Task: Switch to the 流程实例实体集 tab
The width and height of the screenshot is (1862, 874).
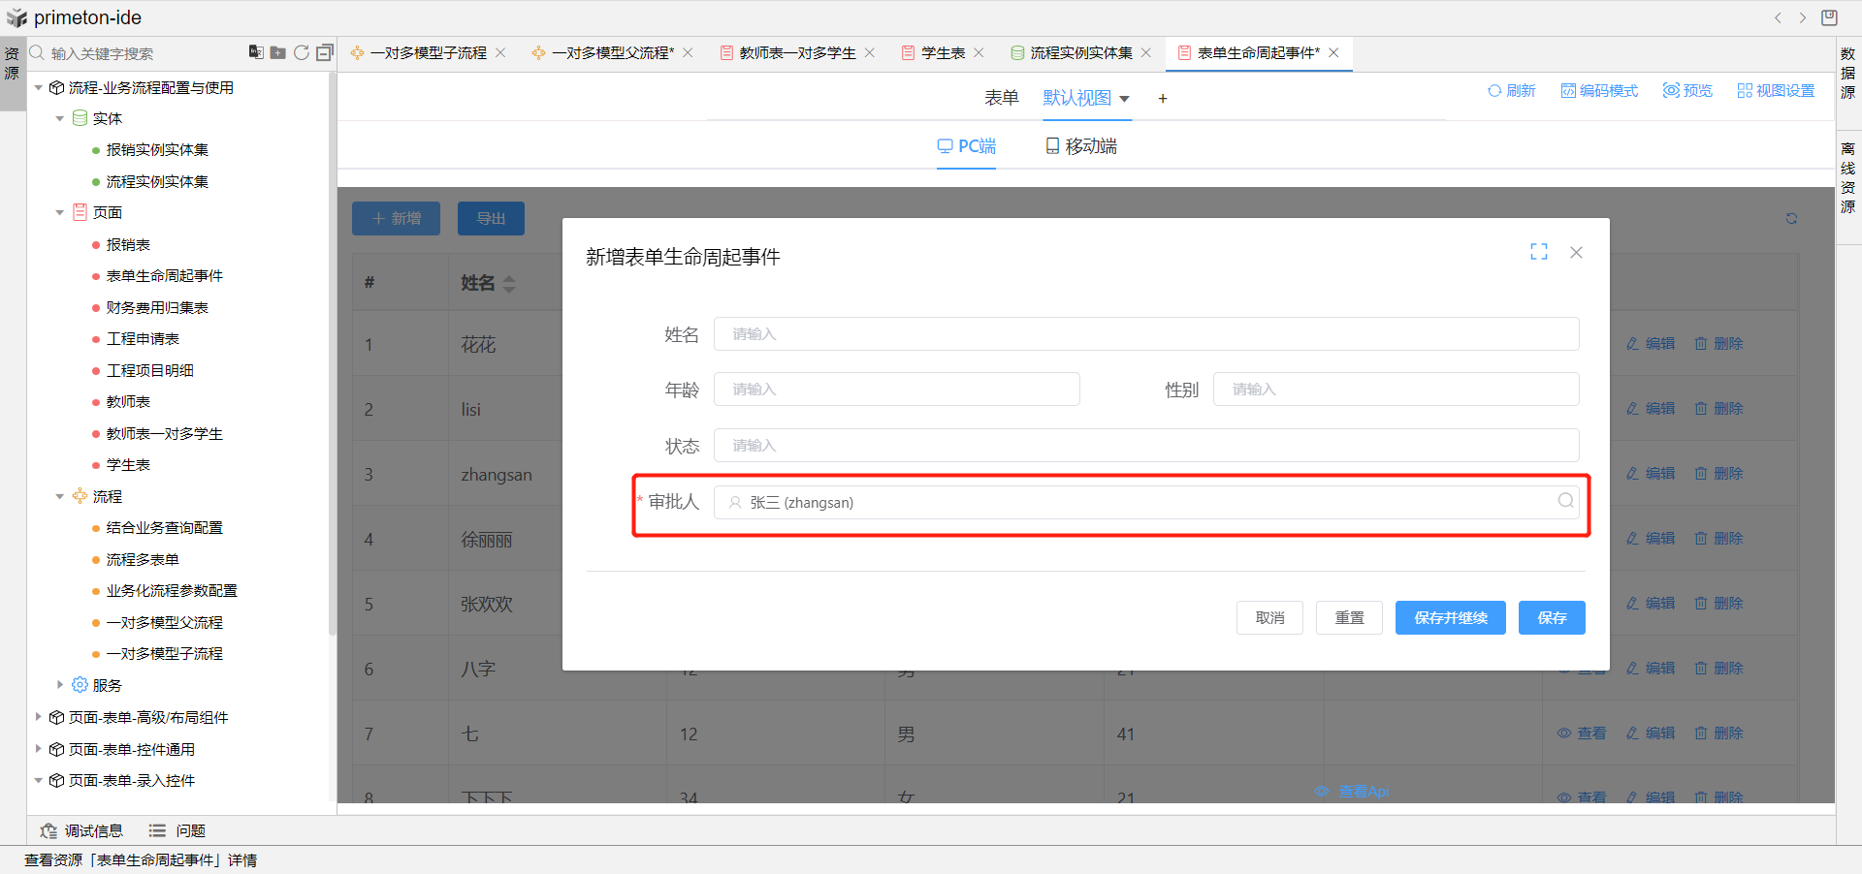Action: [x=1079, y=53]
